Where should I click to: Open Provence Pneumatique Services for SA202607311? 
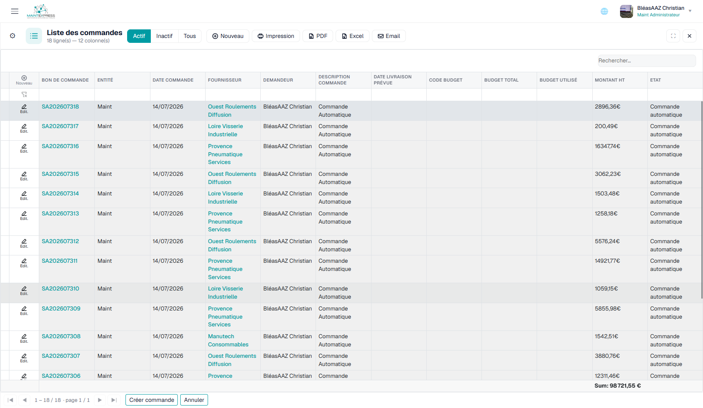point(225,269)
